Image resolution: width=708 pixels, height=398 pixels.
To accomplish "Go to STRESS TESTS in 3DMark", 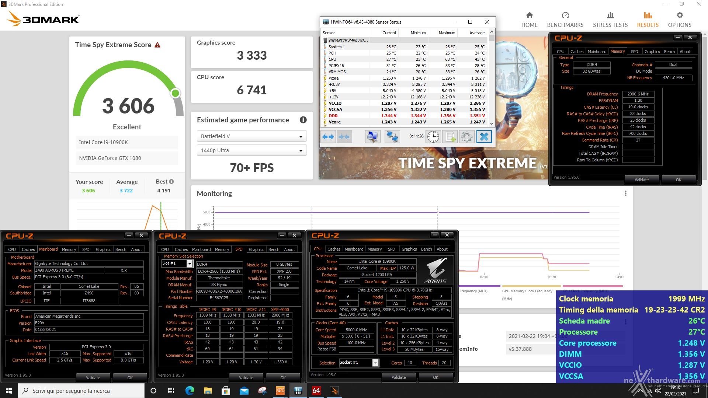I will point(610,20).
